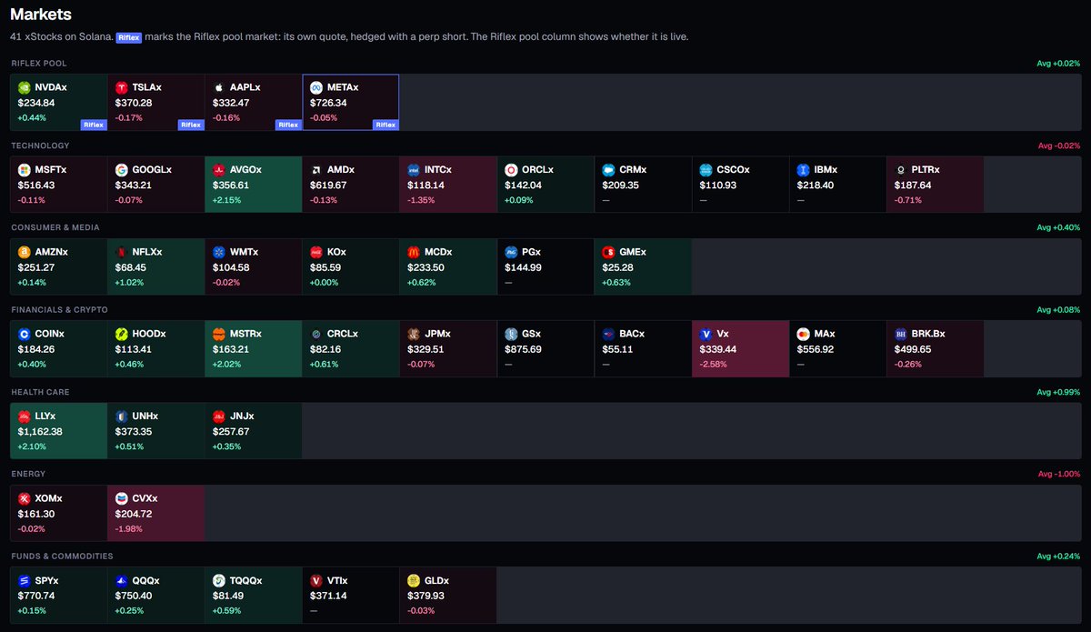Screen dimensions: 1091x632
Task: Click the COINx Coinbase logo icon
Action: pyautogui.click(x=24, y=334)
